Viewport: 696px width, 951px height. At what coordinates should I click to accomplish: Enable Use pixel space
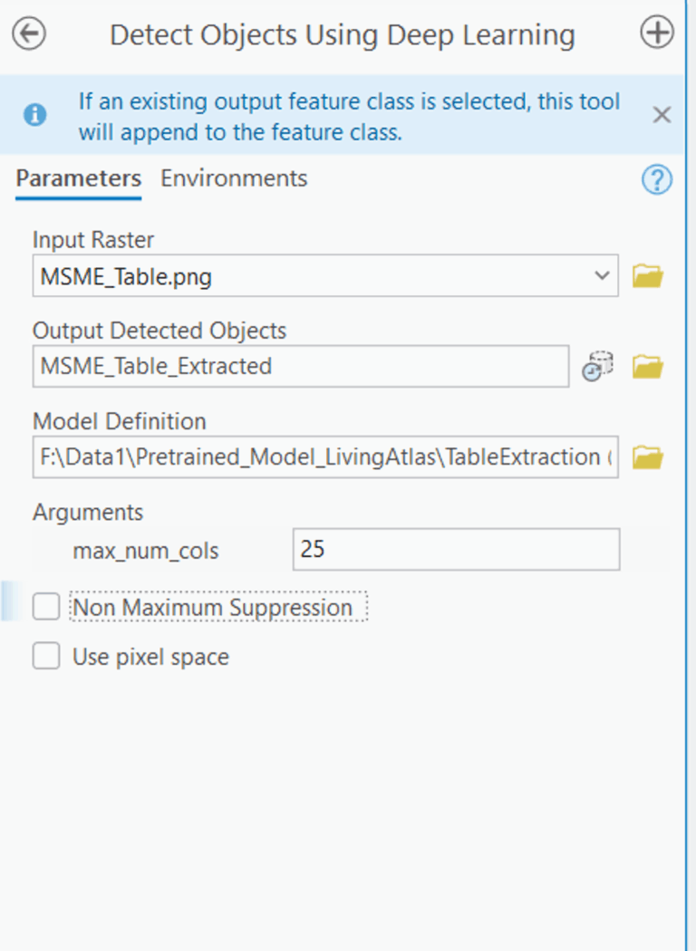tap(45, 655)
